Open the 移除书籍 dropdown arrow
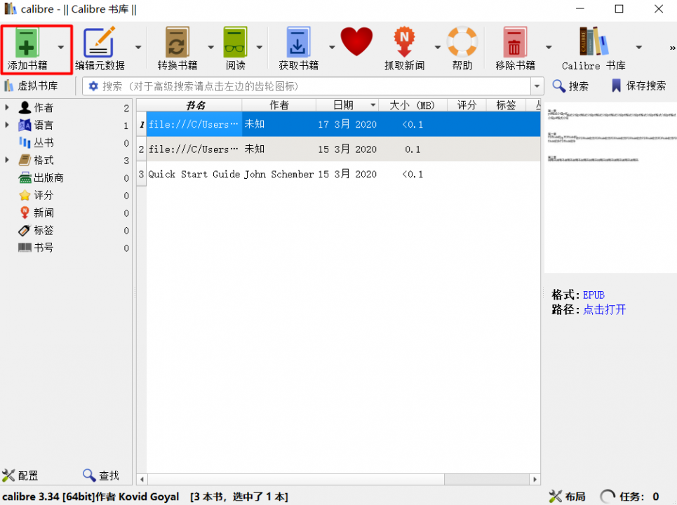The image size is (677, 505). point(549,48)
